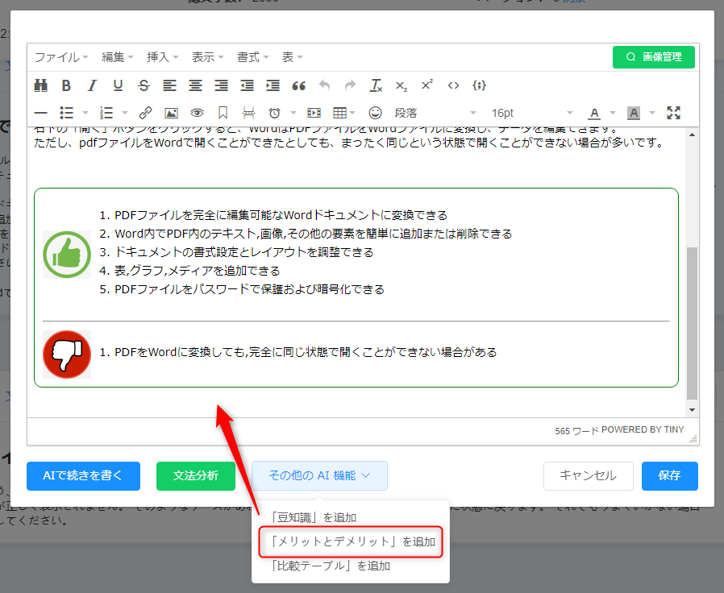This screenshot has width=724, height=593.
Task: Open the ファイル menu
Action: [x=61, y=57]
